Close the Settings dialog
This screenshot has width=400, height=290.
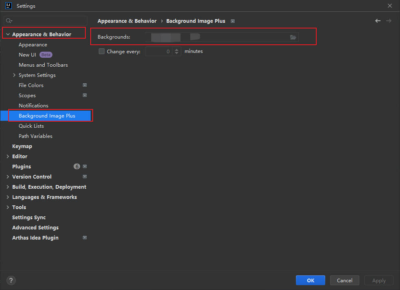click(390, 6)
